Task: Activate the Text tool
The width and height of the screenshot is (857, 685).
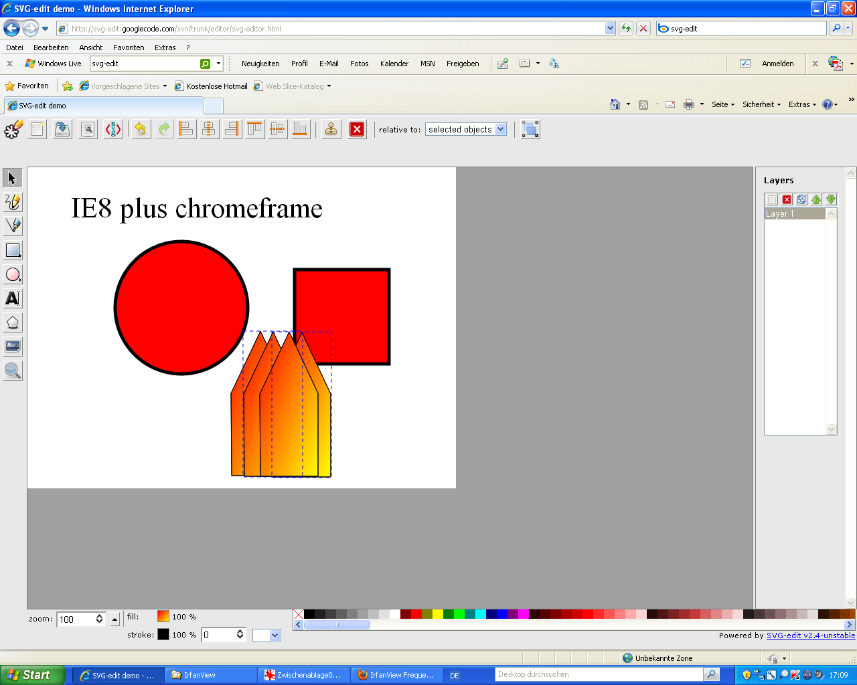Action: (x=13, y=298)
